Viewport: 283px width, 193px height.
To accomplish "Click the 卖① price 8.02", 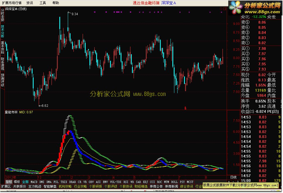I will 262,43.
